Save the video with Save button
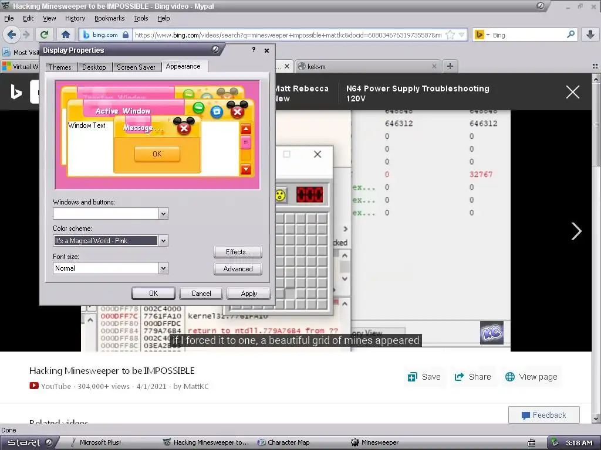Viewport: 601px width, 450px height. point(424,377)
